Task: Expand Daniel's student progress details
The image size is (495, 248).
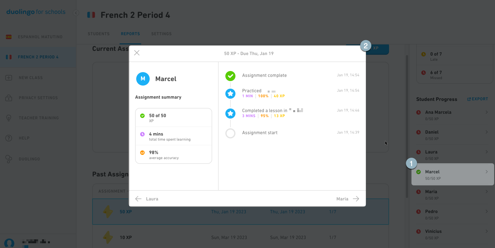Action: click(487, 132)
